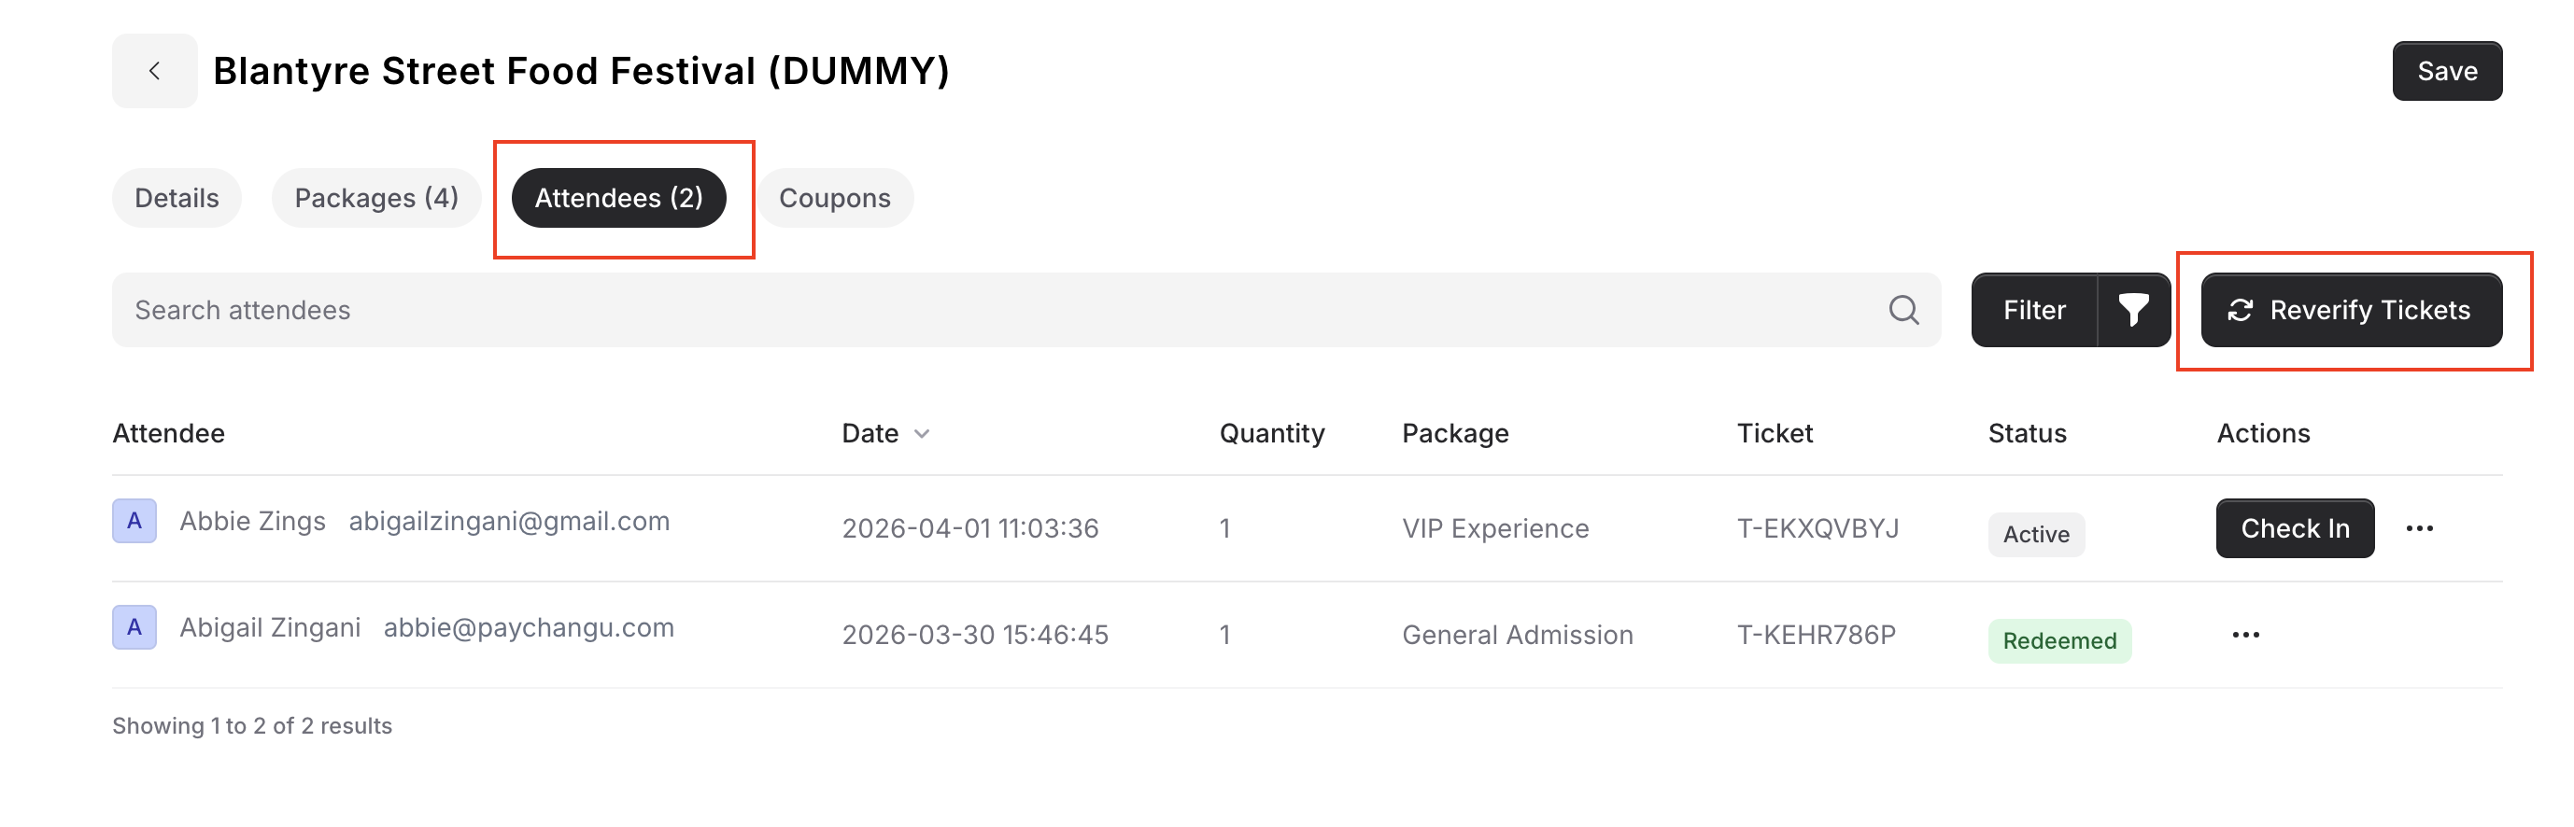The height and width of the screenshot is (827, 2574).
Task: Open the Packages (4) tab
Action: coord(375,198)
